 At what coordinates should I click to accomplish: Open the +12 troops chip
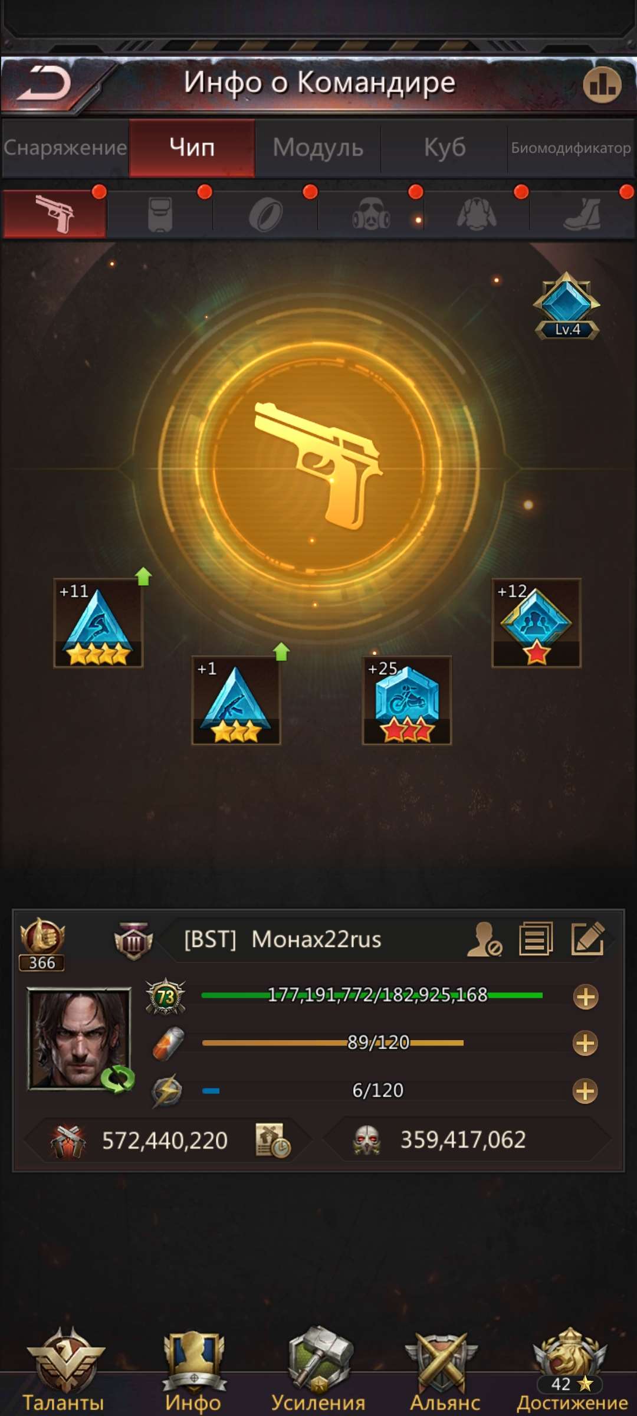[x=536, y=623]
